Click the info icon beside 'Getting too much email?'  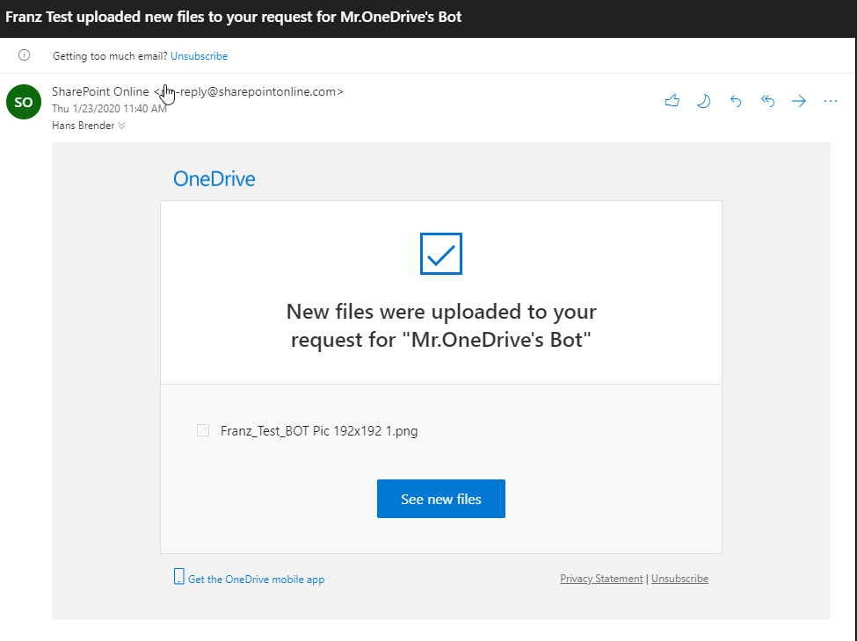coord(24,55)
